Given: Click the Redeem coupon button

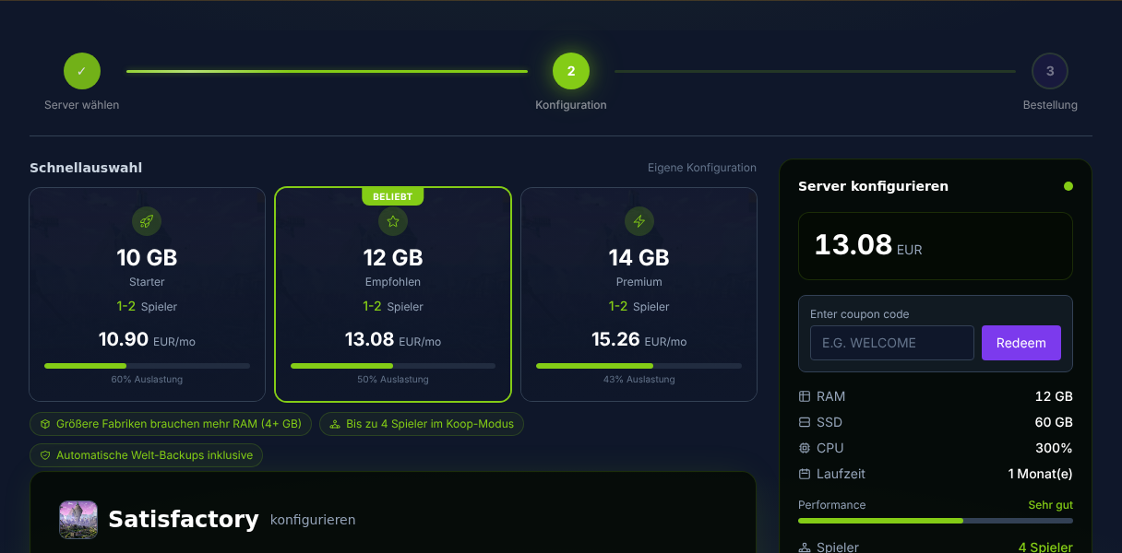Looking at the screenshot, I should point(1021,343).
